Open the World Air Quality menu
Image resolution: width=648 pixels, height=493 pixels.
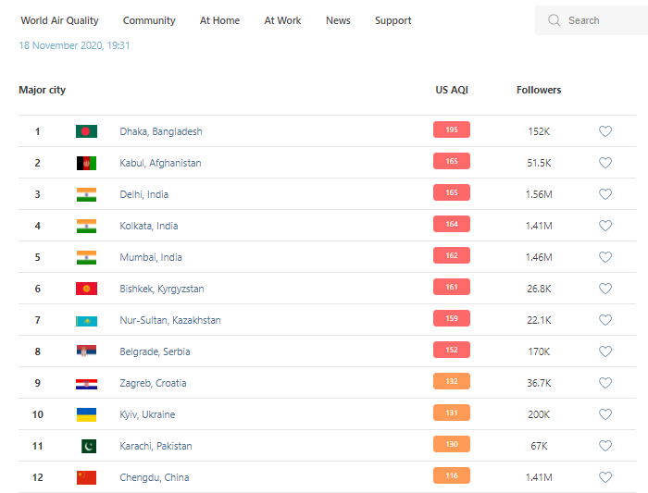(x=59, y=20)
